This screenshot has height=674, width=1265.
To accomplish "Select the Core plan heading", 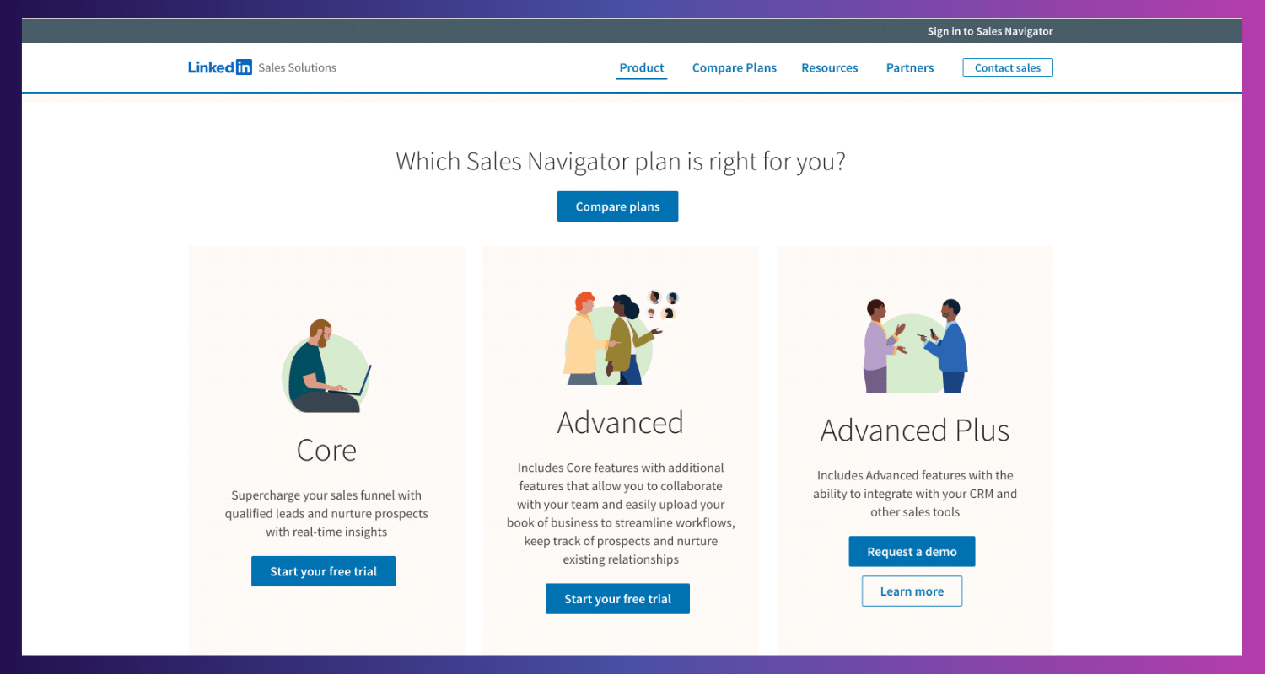I will coord(326,450).
